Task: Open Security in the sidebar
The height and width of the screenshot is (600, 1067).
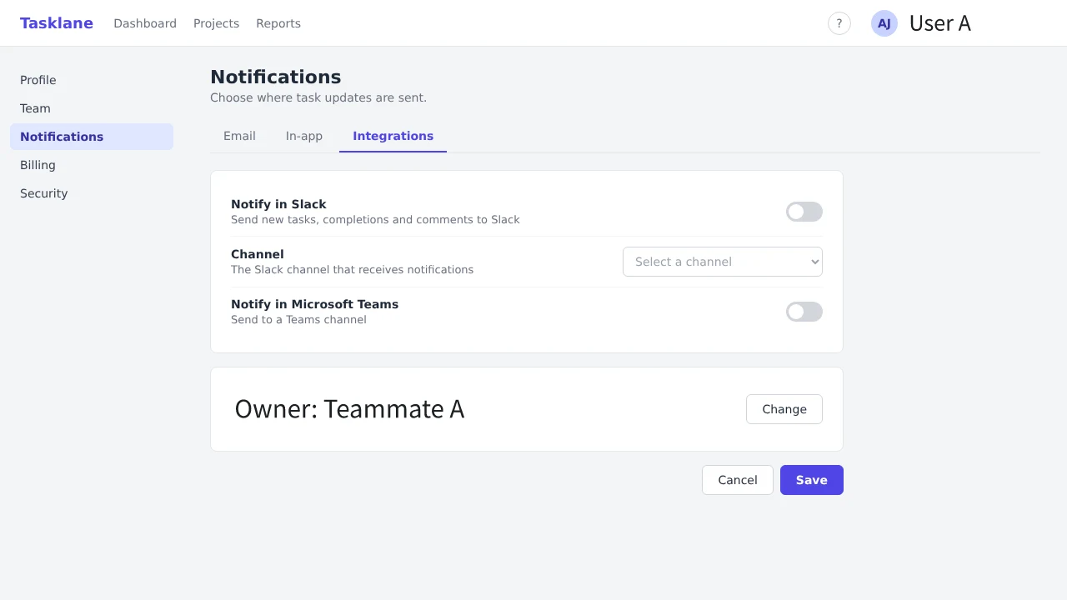Action: [92, 193]
